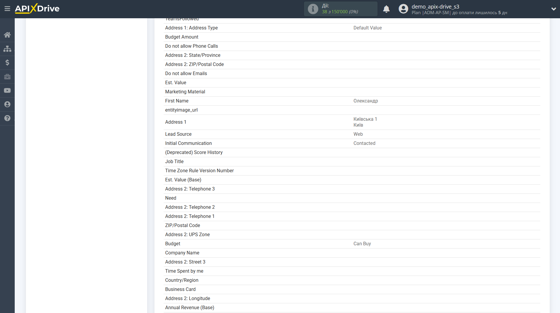
Task: Select 'Address 2: Telephone 1' row
Action: coord(352,216)
